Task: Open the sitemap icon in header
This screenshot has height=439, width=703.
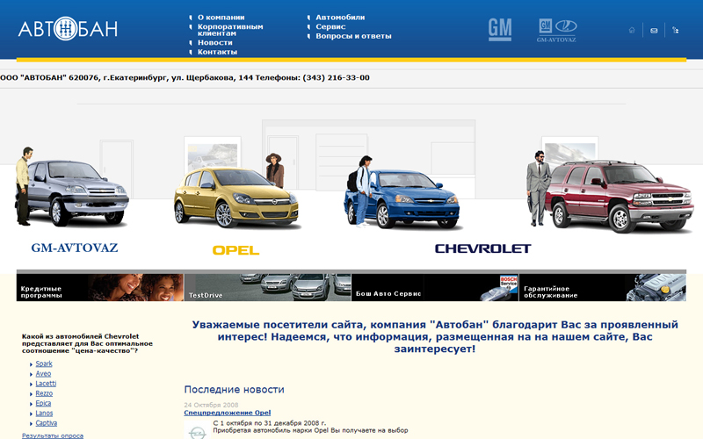Action: (675, 31)
